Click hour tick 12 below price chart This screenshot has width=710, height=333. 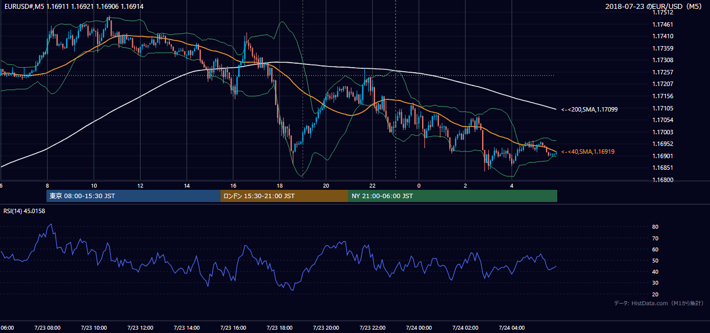(140, 186)
